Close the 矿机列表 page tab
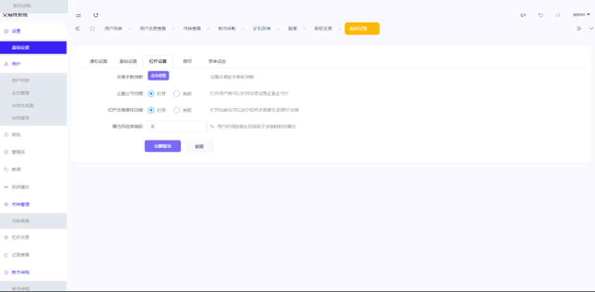This screenshot has width=595, height=292. point(278,29)
